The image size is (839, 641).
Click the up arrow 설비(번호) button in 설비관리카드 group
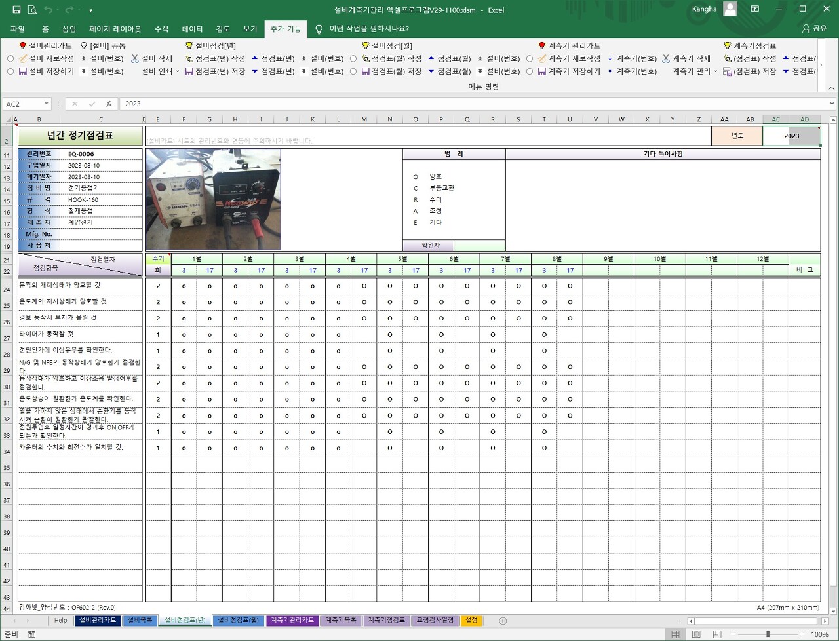click(102, 58)
